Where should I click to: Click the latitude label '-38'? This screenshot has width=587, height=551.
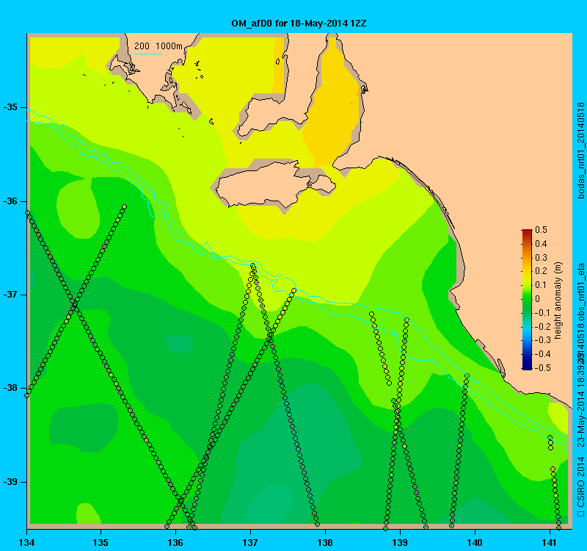pyautogui.click(x=10, y=389)
